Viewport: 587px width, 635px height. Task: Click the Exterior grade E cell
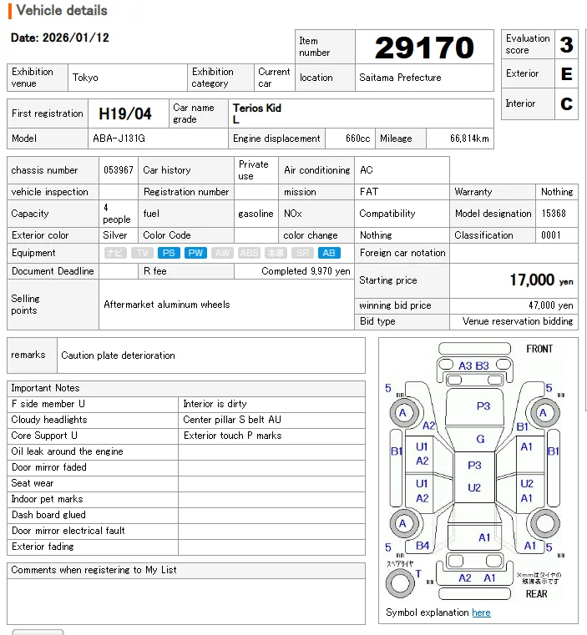pos(566,73)
